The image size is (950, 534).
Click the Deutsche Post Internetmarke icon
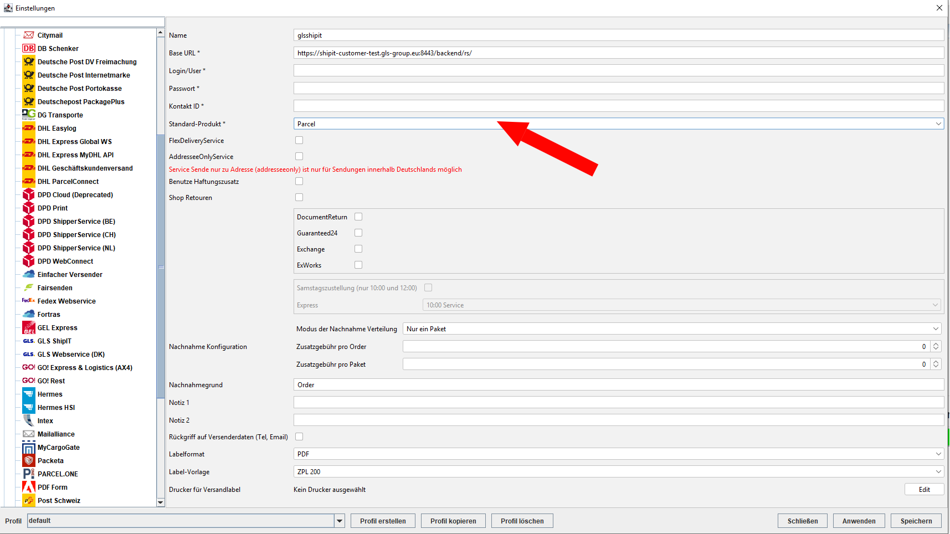(29, 75)
